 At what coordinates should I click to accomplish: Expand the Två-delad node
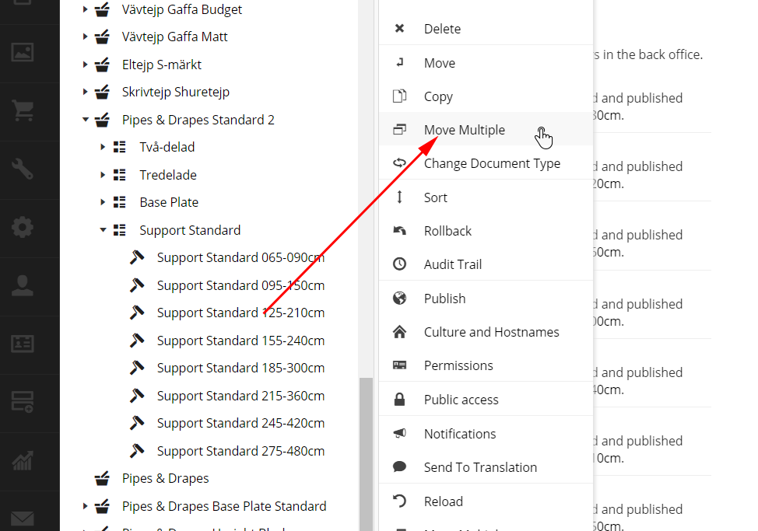(103, 147)
